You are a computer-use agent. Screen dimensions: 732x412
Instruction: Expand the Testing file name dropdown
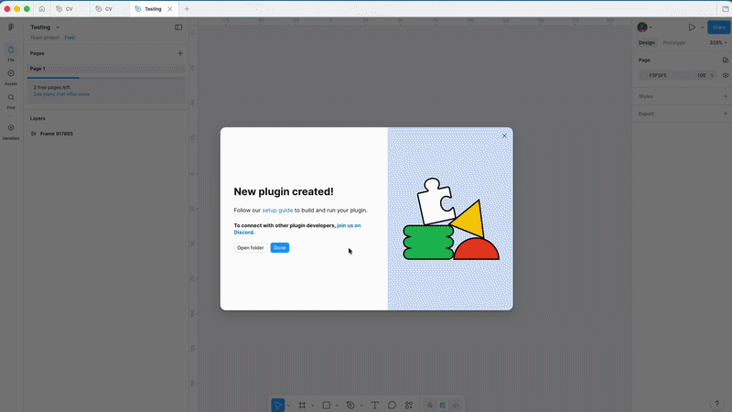tap(58, 27)
